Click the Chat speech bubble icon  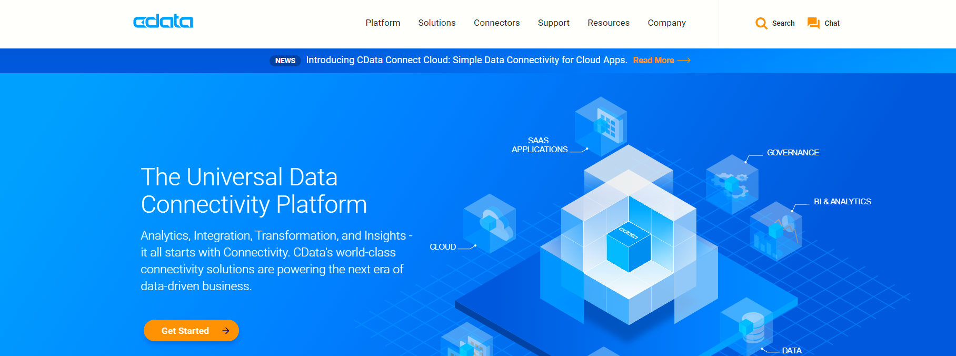click(813, 23)
